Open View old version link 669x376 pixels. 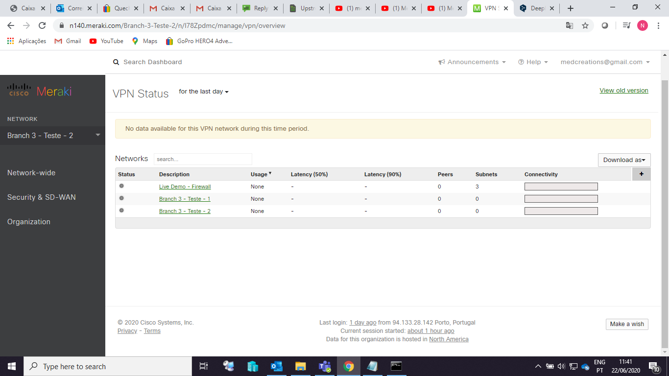(x=623, y=90)
